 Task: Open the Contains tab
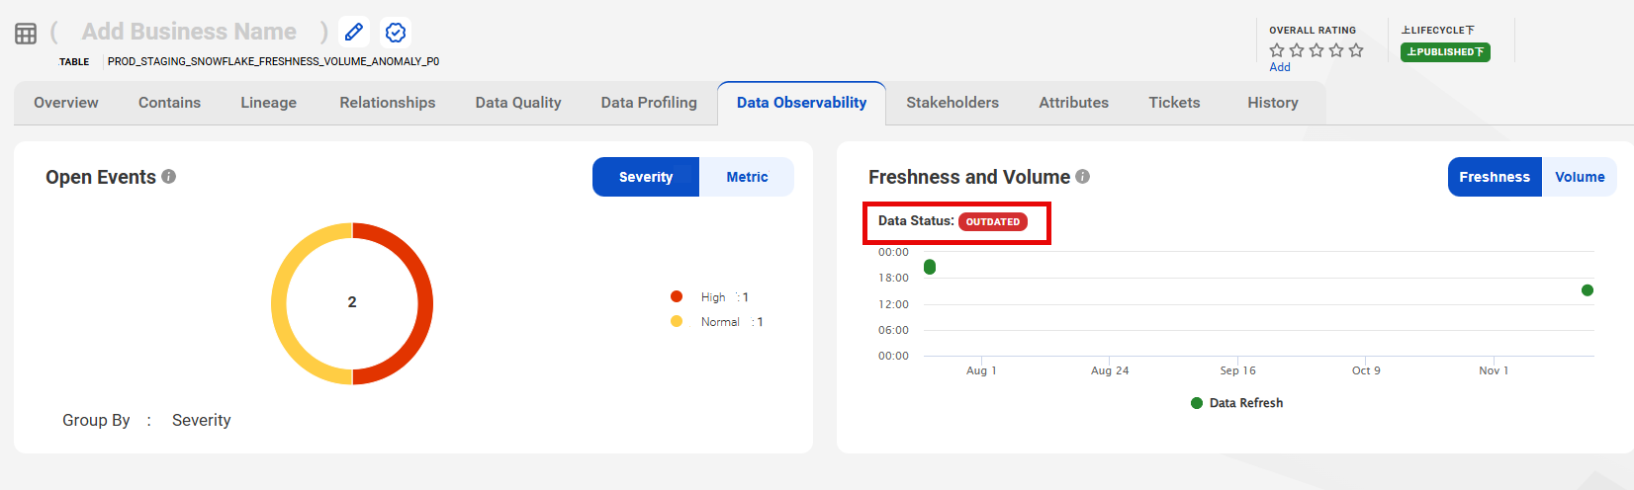click(169, 103)
